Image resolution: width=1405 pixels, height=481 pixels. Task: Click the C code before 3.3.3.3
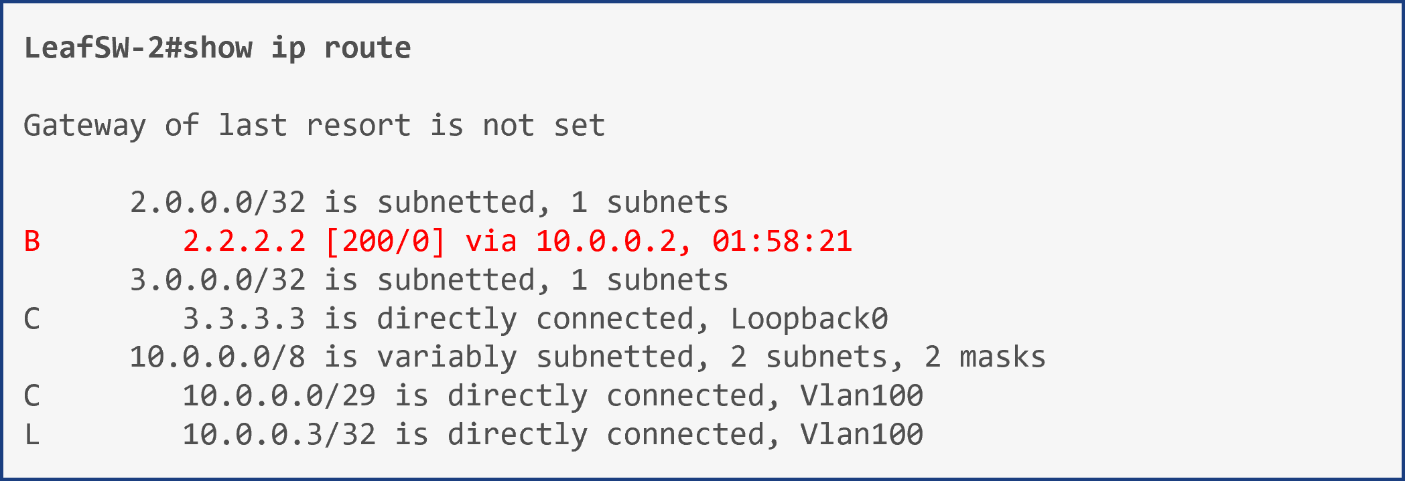(x=32, y=319)
